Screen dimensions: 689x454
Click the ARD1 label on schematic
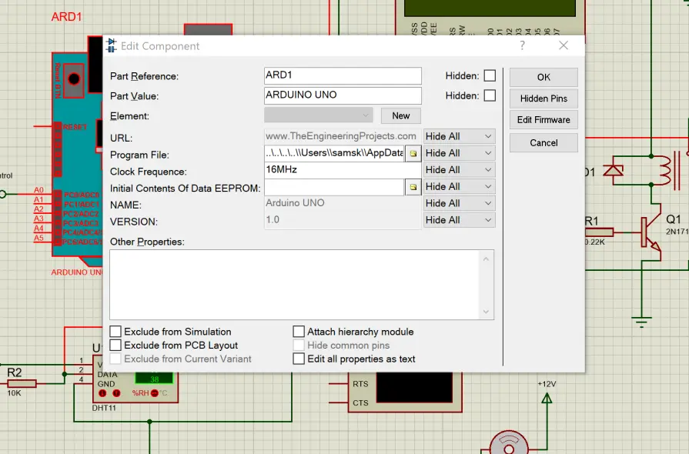(x=66, y=17)
